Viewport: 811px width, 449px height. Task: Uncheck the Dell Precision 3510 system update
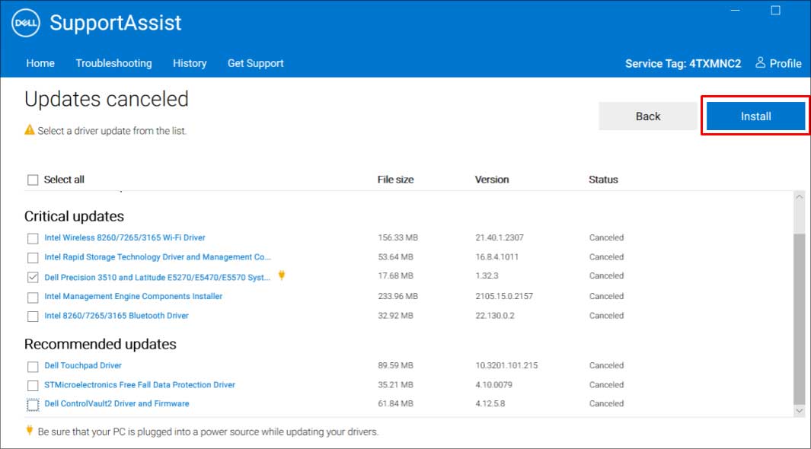[33, 277]
